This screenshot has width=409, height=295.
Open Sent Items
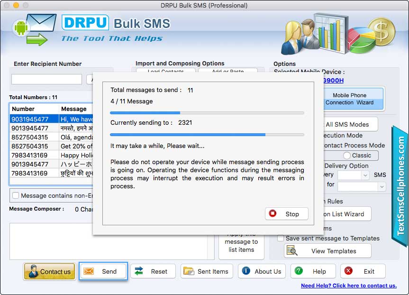coord(207,271)
